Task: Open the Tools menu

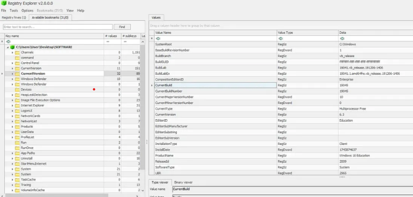Action: [x=14, y=10]
